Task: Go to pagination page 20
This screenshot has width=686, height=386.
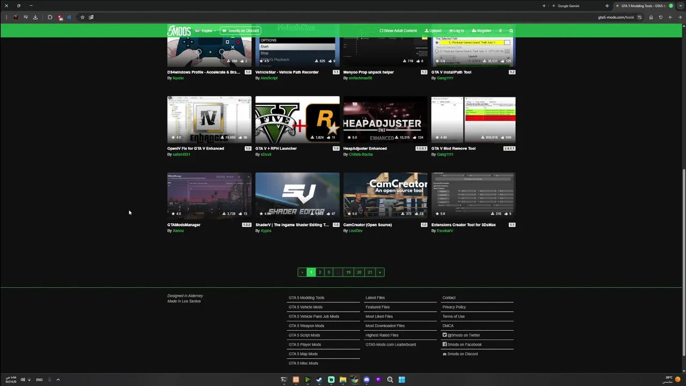Action: click(x=359, y=272)
